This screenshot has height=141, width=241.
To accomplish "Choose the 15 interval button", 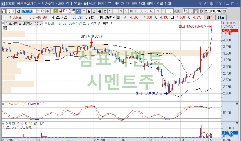I will click(x=137, y=11).
